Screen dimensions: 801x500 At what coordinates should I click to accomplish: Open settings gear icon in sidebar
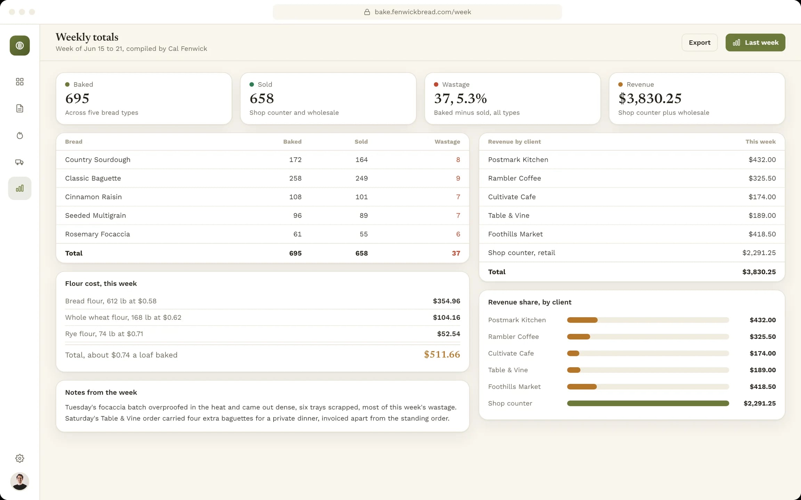pyautogui.click(x=20, y=458)
